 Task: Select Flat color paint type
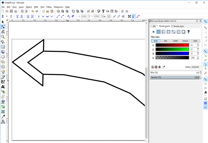[x=158, y=32]
